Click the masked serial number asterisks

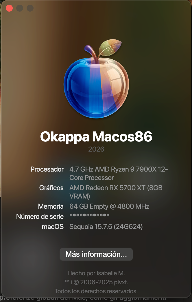89,216
